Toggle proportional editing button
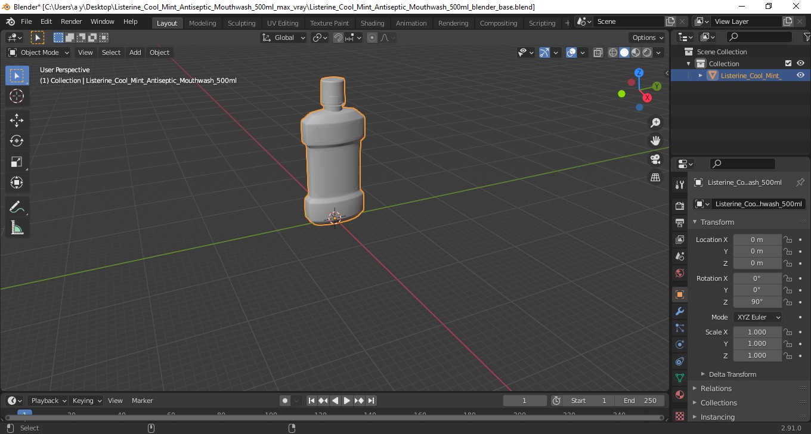811x434 pixels. tap(372, 38)
